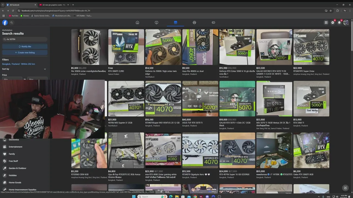Screen dimensions: 353x198
Task: Open Geforce rtx 5060ti 16gb zotac listing
Action: tap(163, 47)
